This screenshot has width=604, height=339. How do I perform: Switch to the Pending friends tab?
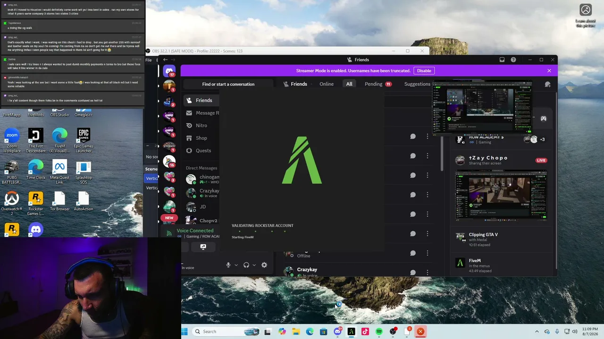pyautogui.click(x=378, y=84)
